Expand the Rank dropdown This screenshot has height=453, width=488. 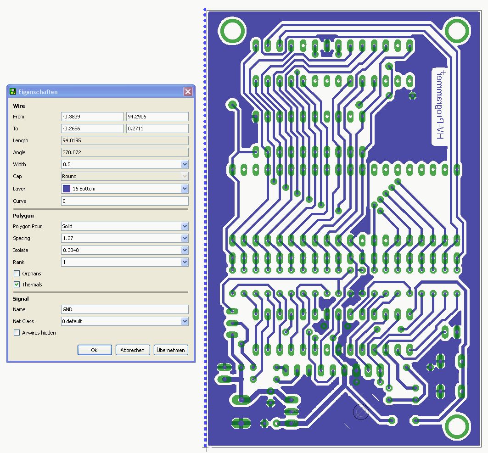185,262
